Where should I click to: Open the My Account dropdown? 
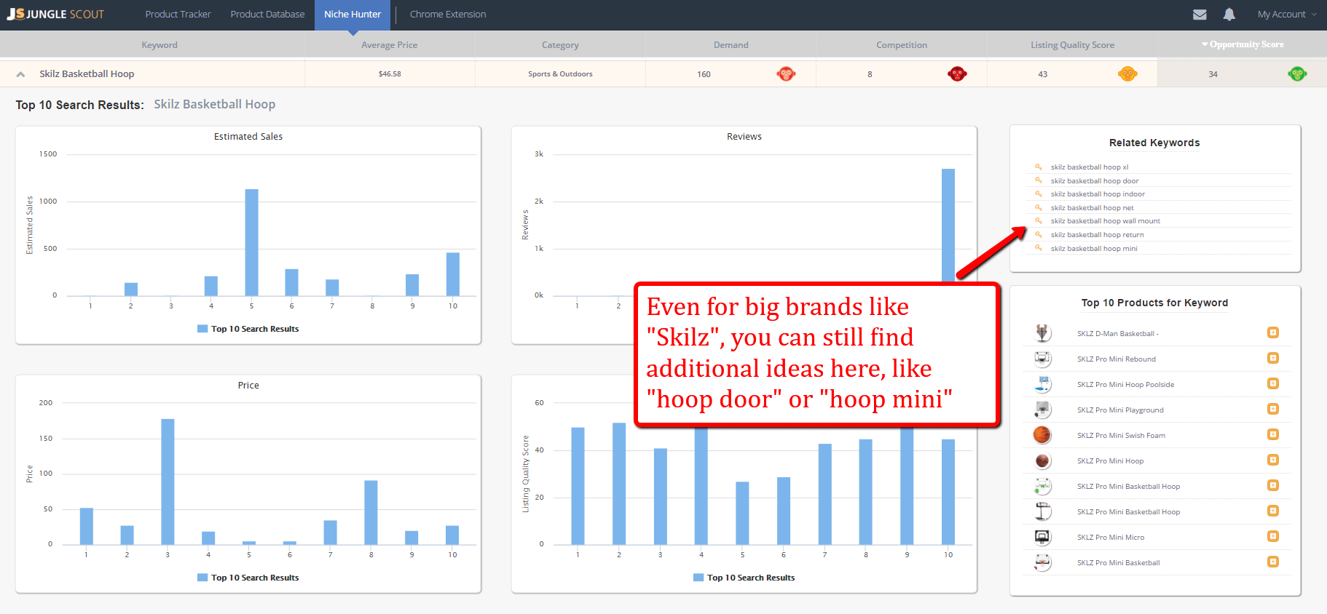[1286, 15]
